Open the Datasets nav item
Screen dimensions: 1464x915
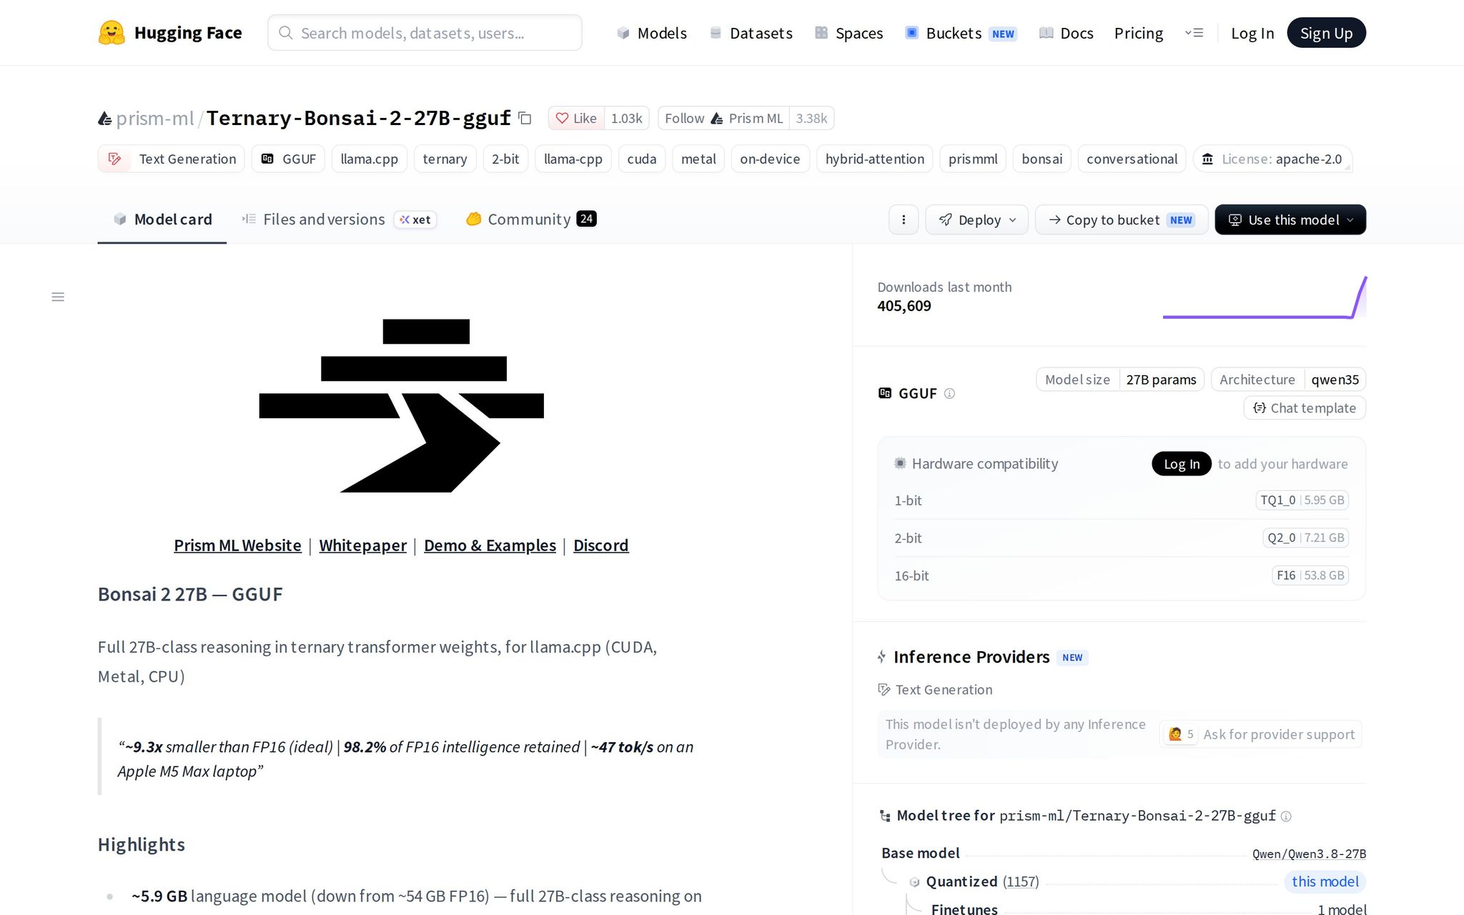(751, 33)
